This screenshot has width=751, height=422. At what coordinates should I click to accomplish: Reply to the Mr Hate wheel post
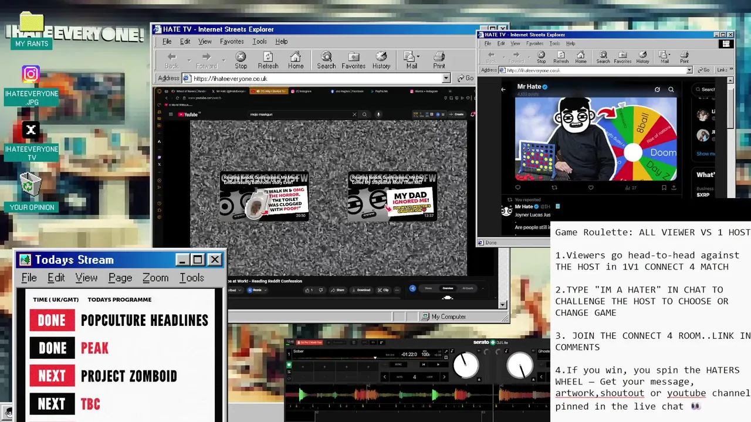517,188
